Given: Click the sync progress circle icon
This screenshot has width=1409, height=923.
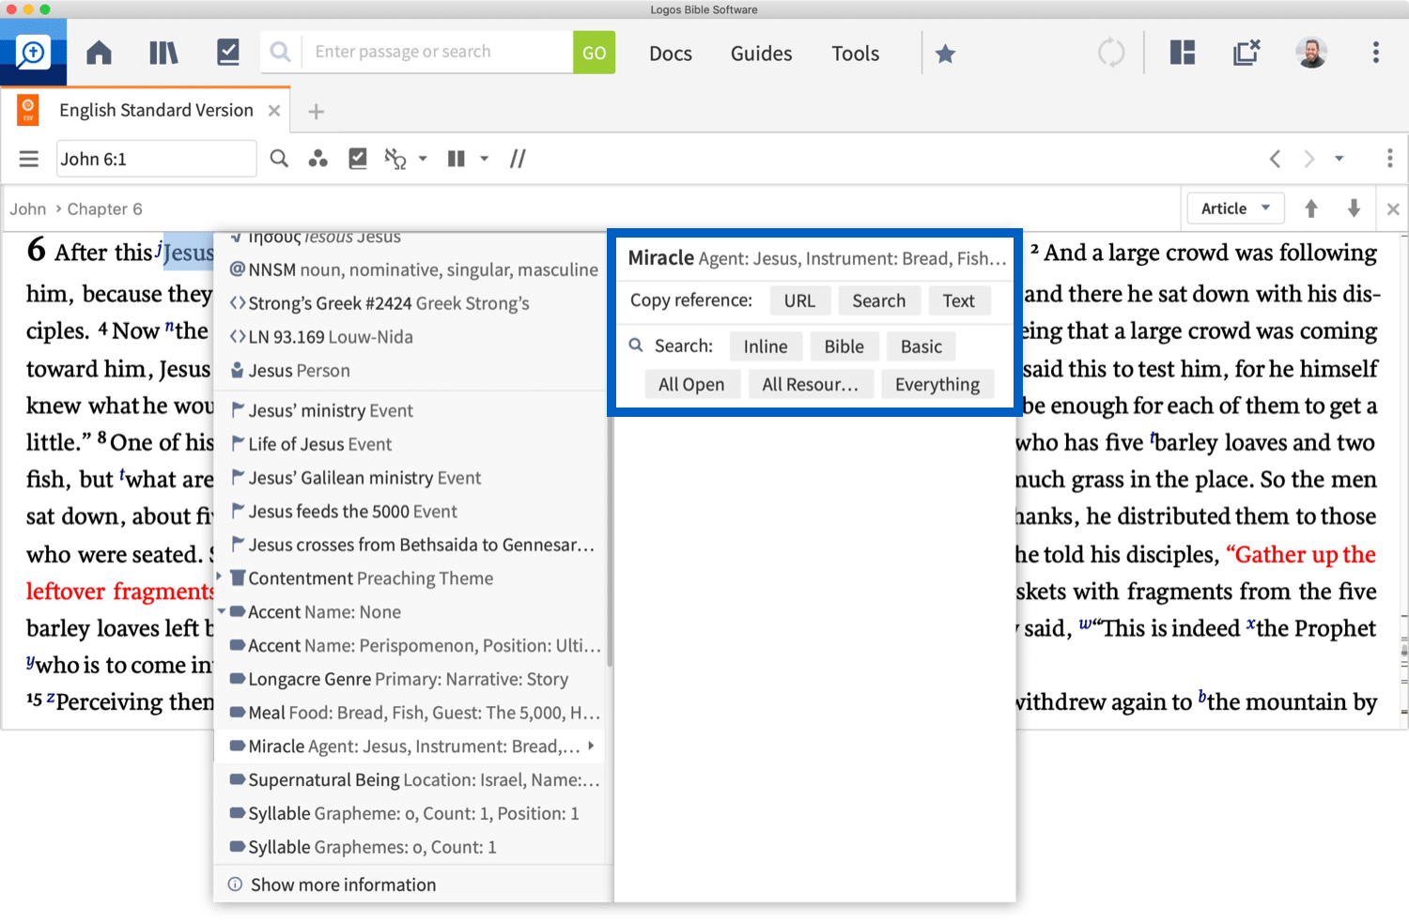Looking at the screenshot, I should click(1110, 53).
